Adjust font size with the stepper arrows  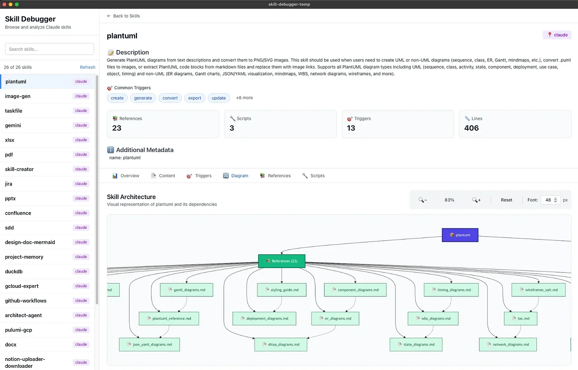555,200
